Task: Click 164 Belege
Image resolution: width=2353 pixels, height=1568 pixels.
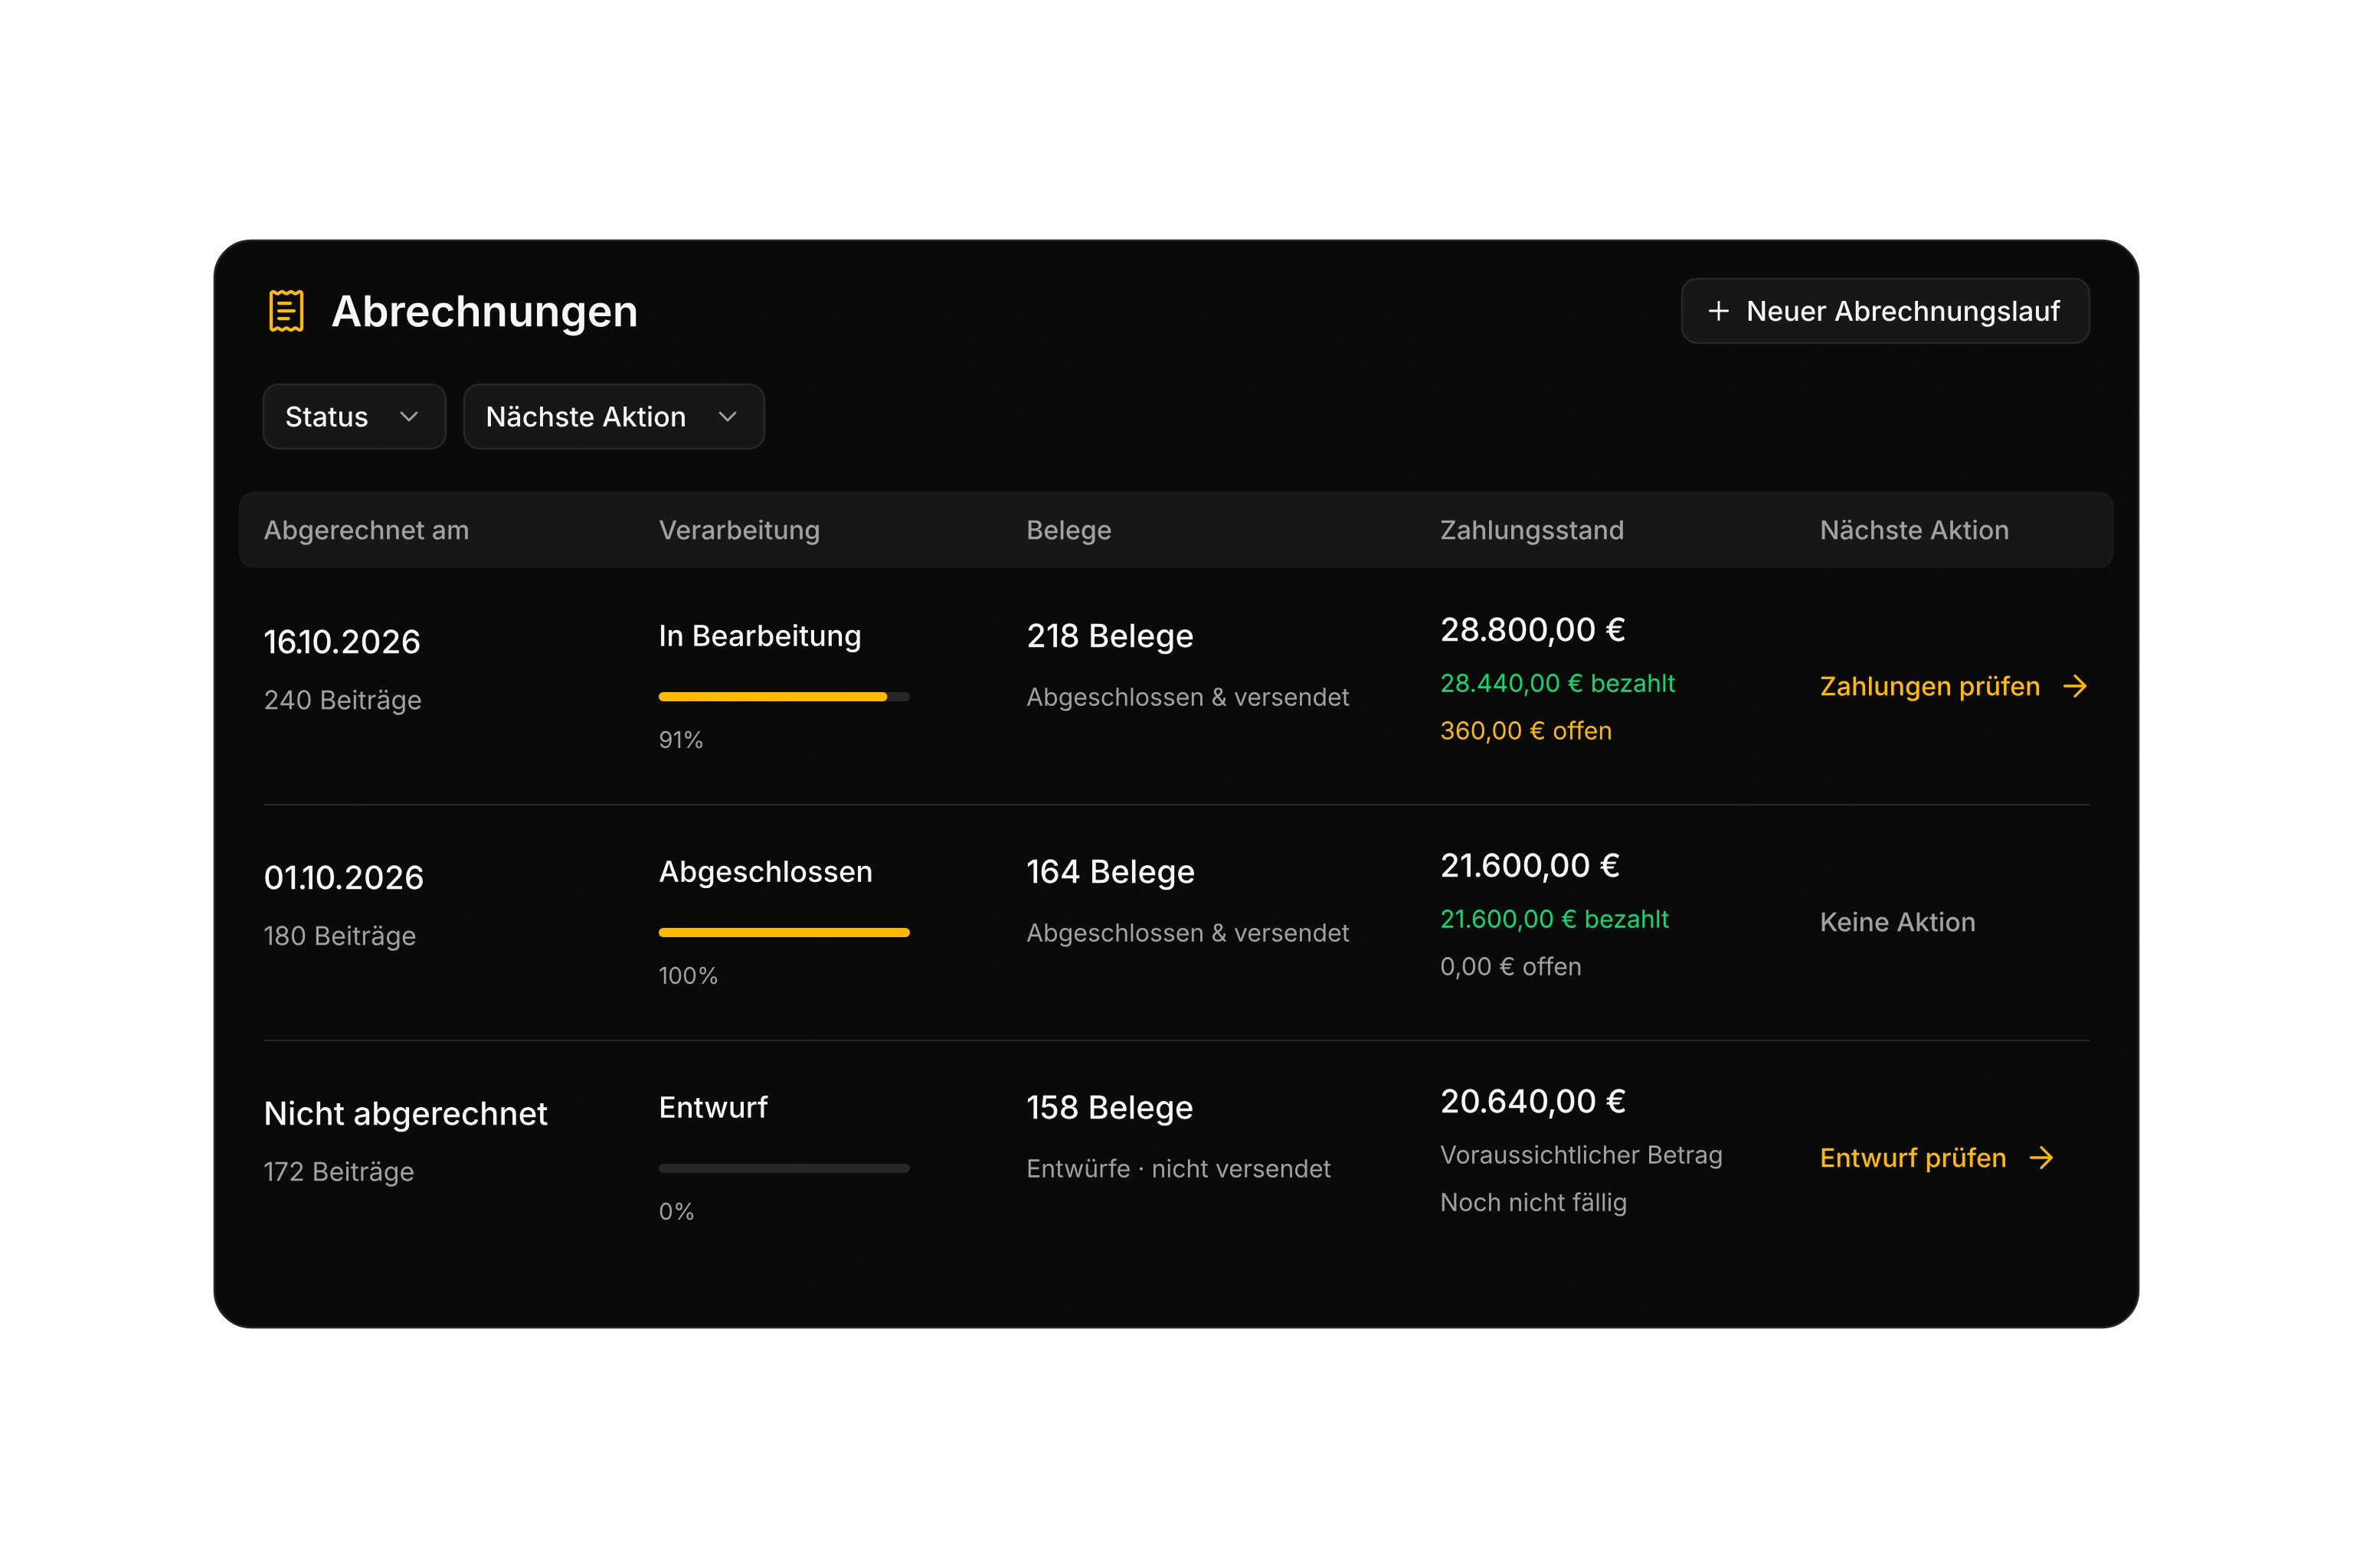Action: pyautogui.click(x=1111, y=872)
